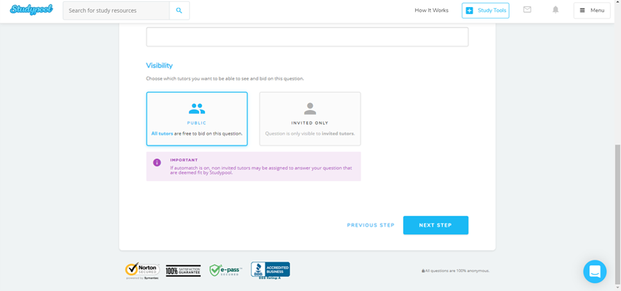Select Invited Only visibility option
This screenshot has height=291, width=621.
tap(310, 119)
